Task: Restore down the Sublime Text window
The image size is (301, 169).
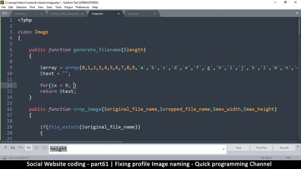Action: click(x=285, y=2)
